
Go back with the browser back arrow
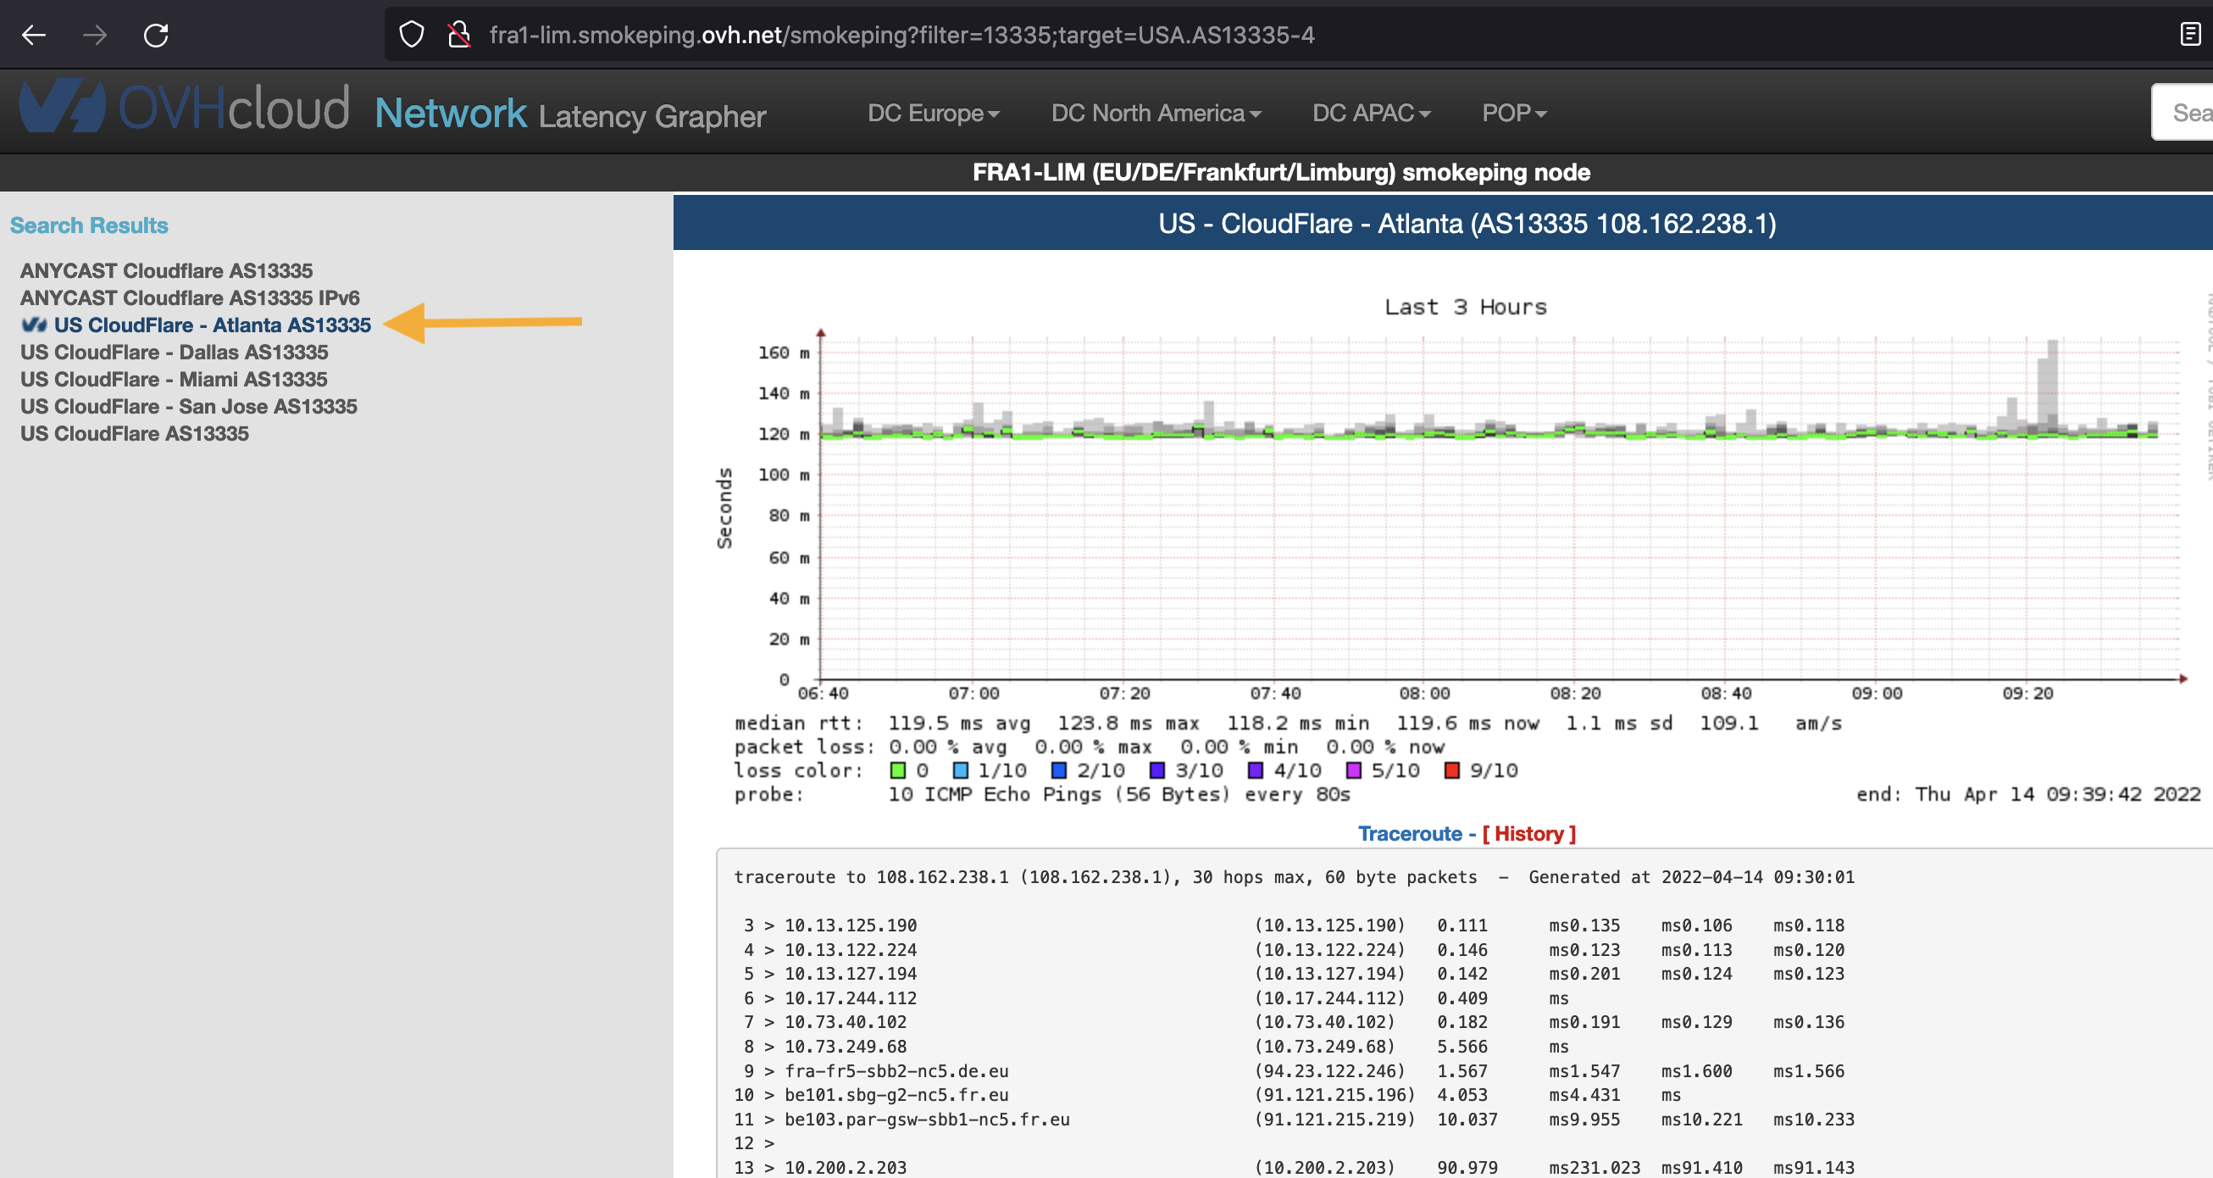pos(34,36)
